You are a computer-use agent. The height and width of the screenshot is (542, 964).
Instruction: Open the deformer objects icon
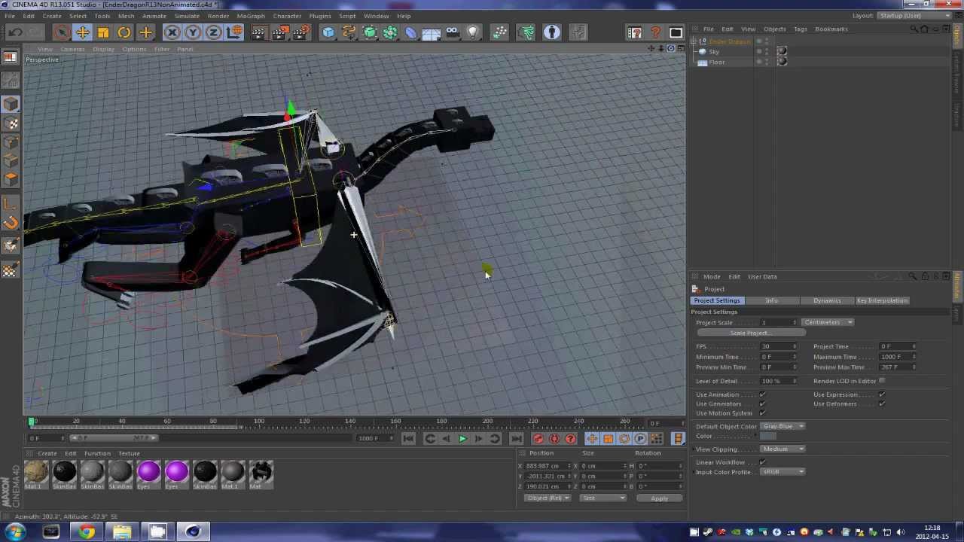[410, 32]
